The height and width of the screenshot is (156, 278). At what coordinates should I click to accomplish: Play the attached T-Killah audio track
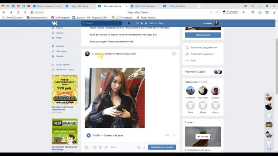(x=89, y=136)
